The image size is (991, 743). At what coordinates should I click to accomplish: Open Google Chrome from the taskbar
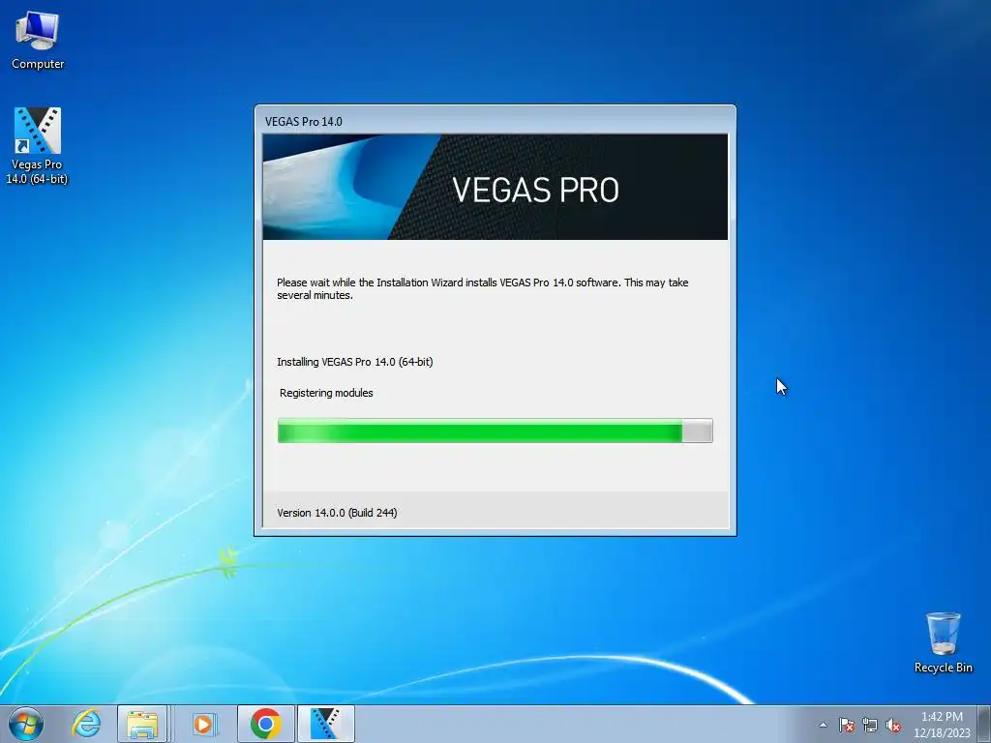click(265, 724)
